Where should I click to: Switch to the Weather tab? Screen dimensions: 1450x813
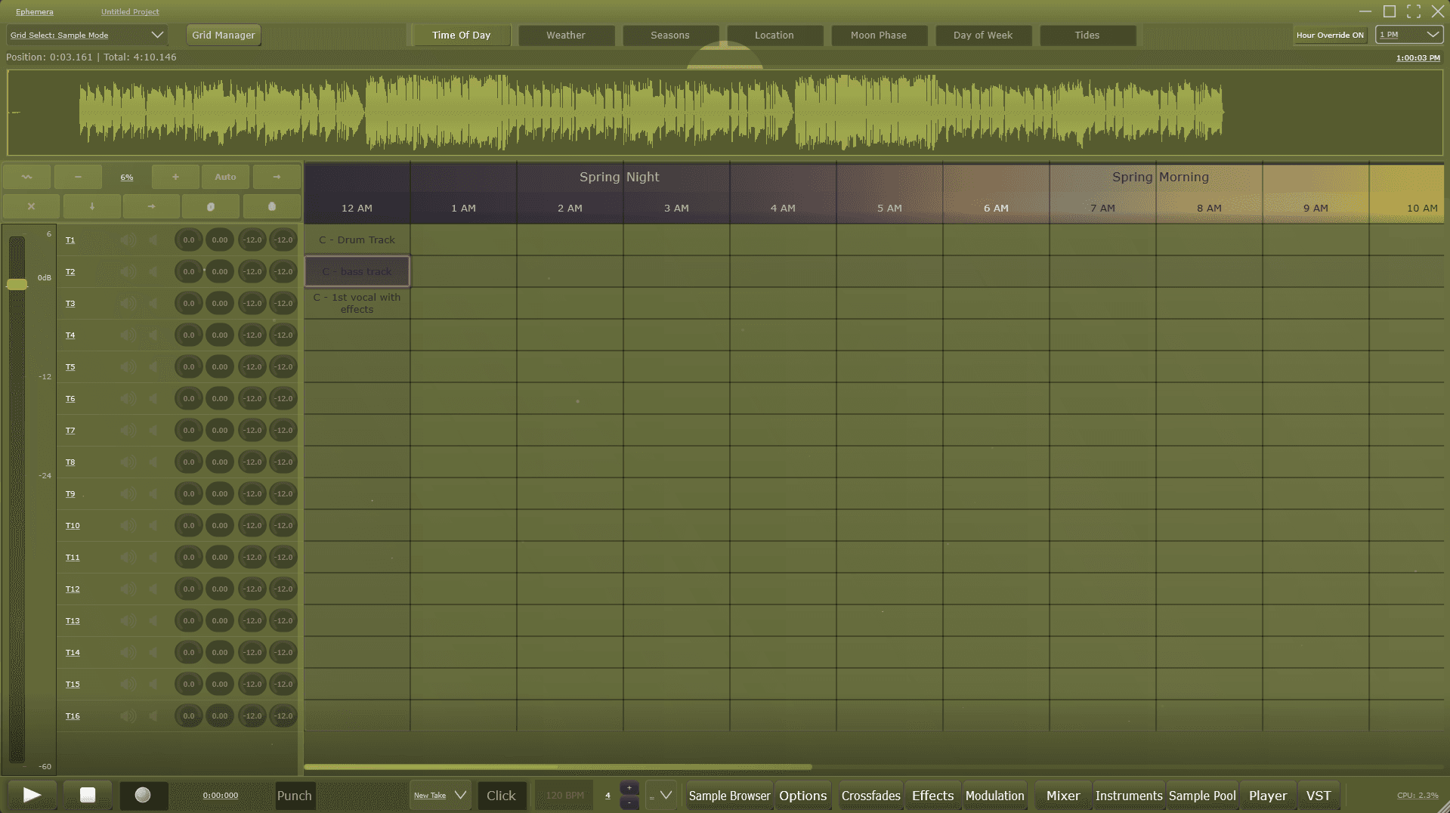click(x=565, y=35)
